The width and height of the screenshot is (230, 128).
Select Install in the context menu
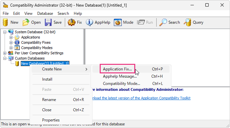(61, 79)
